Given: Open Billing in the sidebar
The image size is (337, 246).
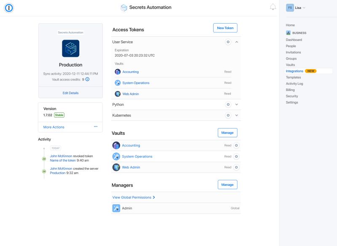Looking at the screenshot, I should (290, 90).
